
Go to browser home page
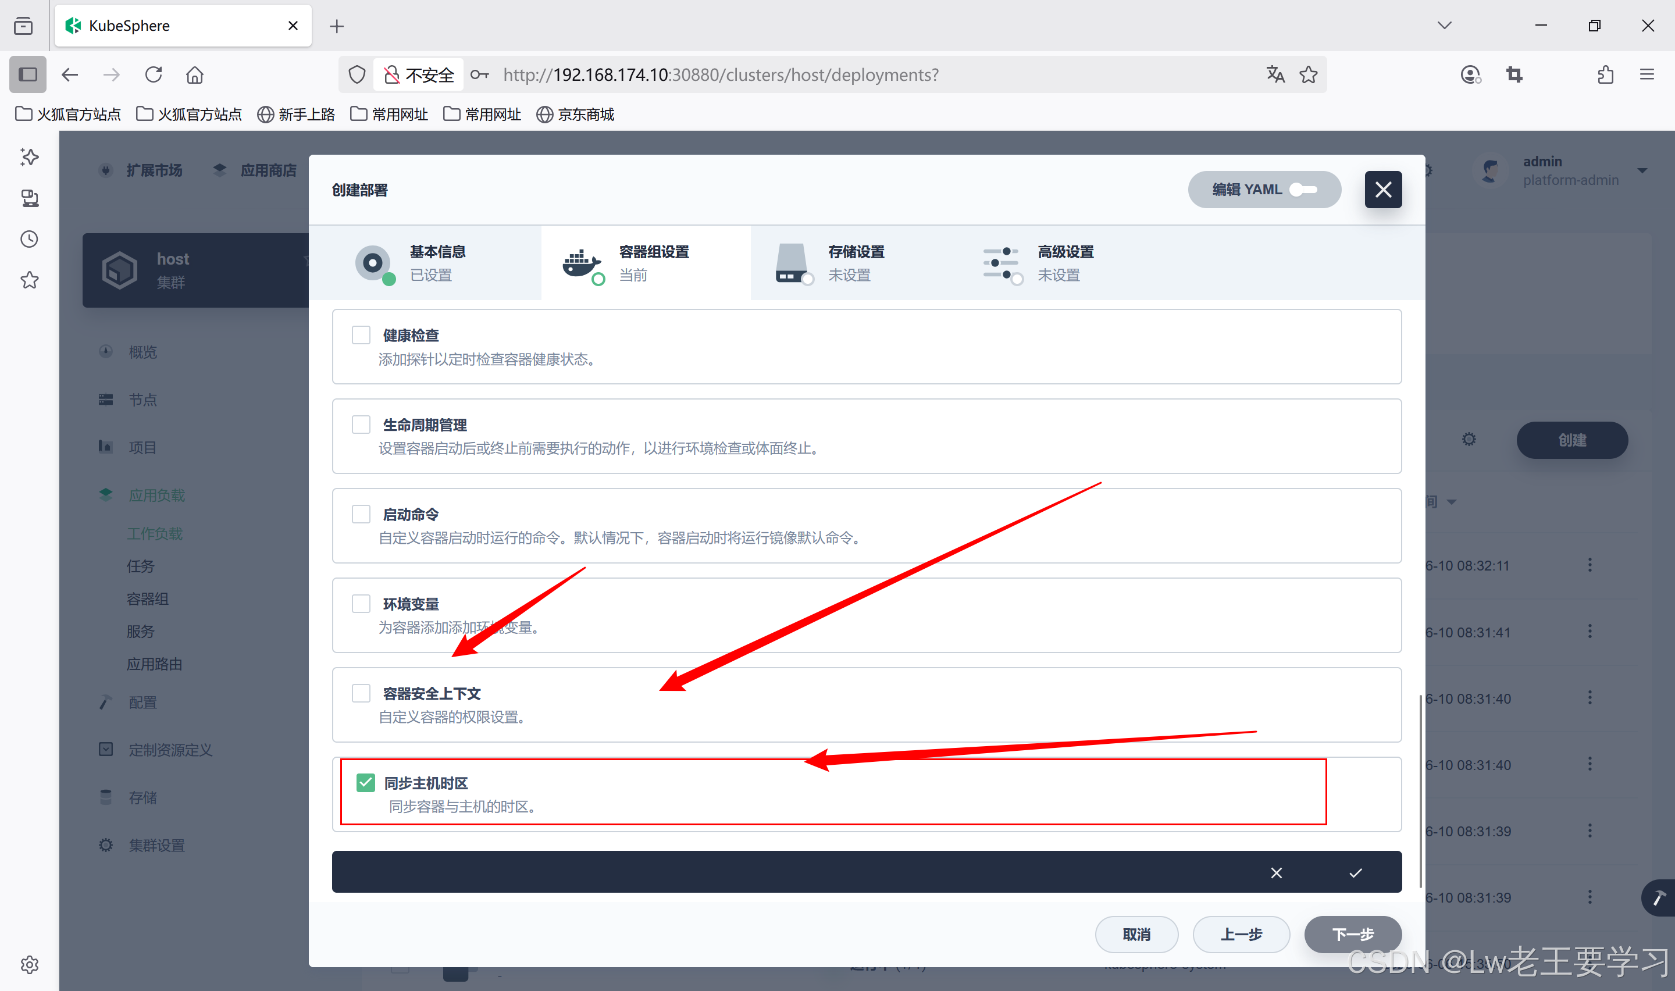pos(194,74)
